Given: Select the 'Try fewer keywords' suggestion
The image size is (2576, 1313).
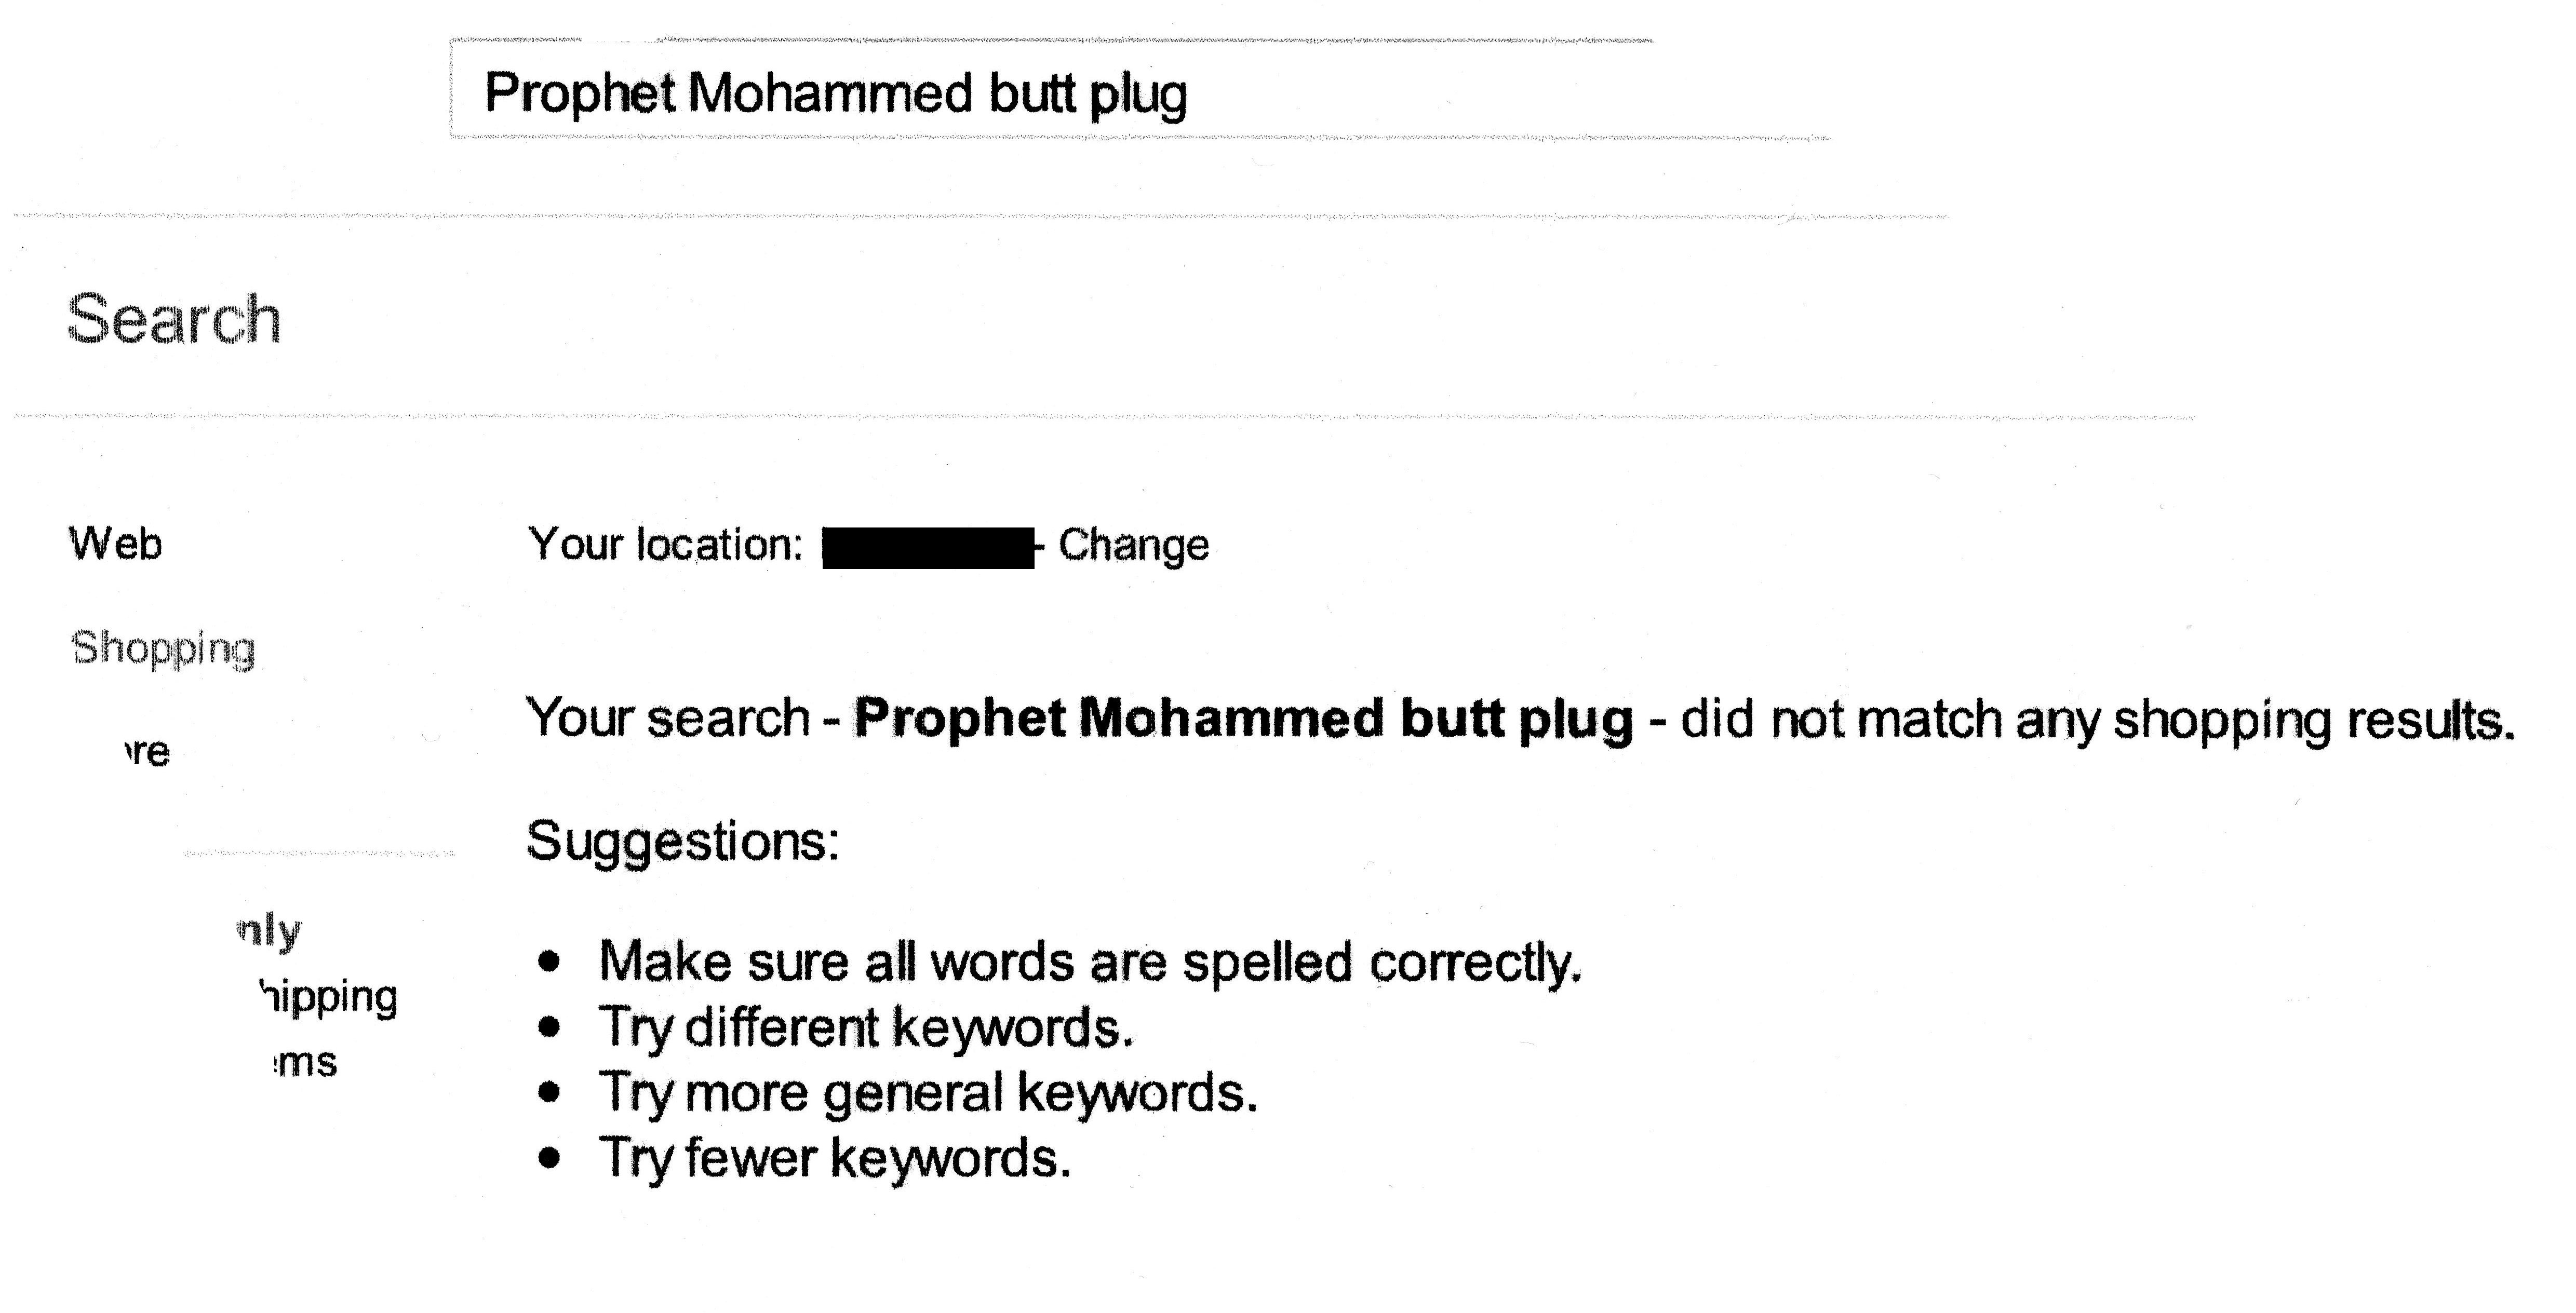Looking at the screenshot, I should click(834, 1158).
